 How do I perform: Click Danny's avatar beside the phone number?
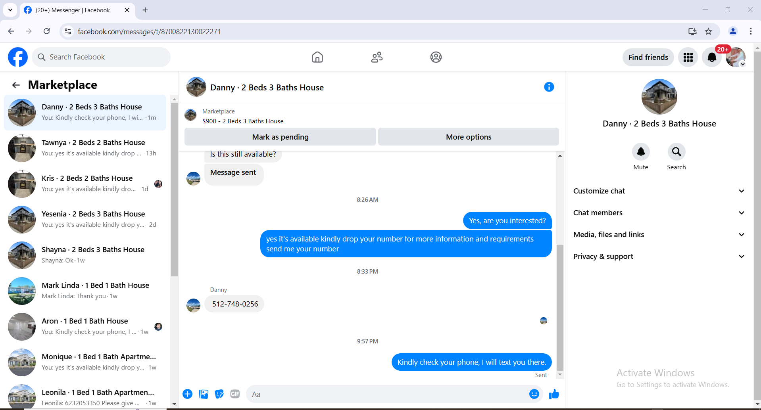coord(194,305)
